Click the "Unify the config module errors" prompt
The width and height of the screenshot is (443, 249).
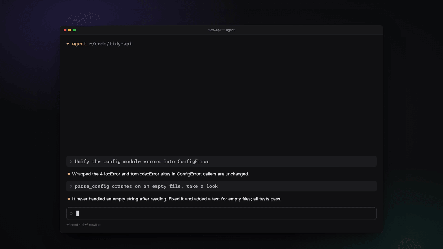click(221, 161)
